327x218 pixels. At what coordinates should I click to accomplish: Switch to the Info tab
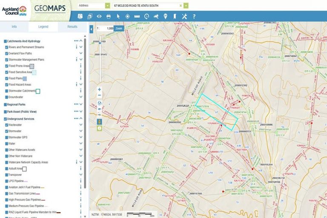[14, 27]
